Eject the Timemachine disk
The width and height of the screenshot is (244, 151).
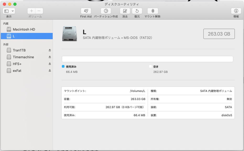click(x=50, y=57)
